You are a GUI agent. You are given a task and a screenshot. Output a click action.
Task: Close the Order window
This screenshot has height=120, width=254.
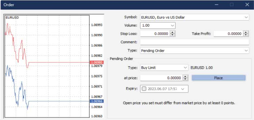pos(247,5)
